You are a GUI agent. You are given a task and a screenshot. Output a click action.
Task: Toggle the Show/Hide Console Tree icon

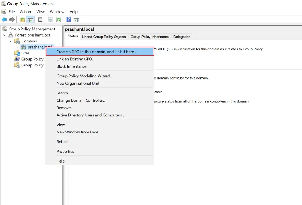(x=30, y=19)
